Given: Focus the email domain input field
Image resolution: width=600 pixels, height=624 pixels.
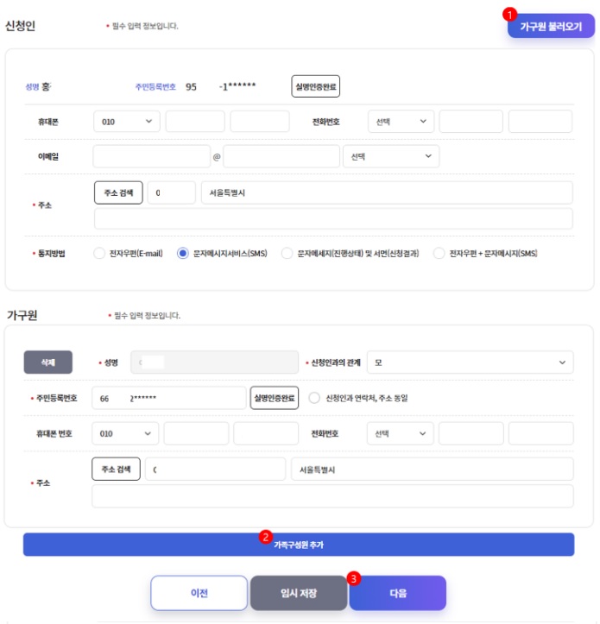Looking at the screenshot, I should click(281, 156).
